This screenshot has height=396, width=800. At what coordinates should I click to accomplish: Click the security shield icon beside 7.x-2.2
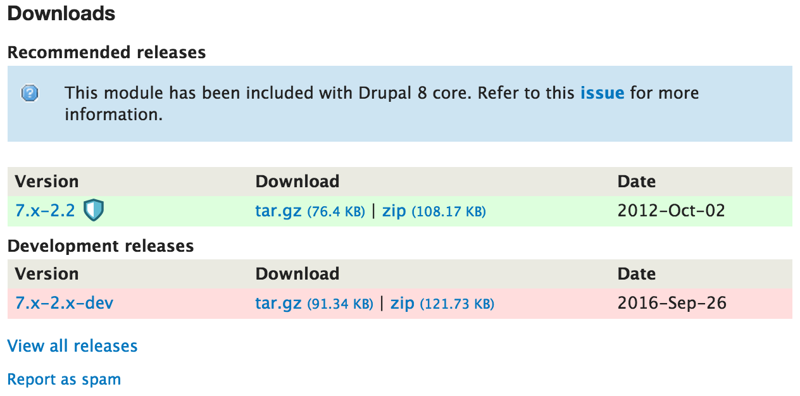click(94, 211)
